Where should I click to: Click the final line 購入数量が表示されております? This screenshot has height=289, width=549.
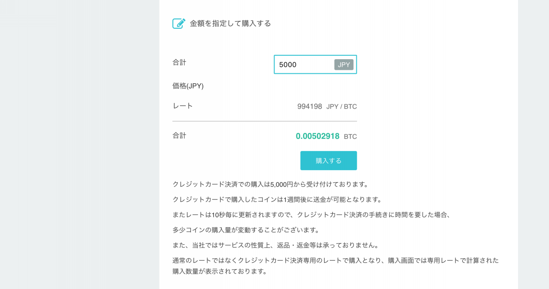[x=220, y=271]
